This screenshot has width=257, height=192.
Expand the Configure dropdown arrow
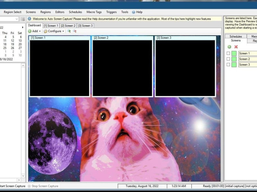pos(63,31)
